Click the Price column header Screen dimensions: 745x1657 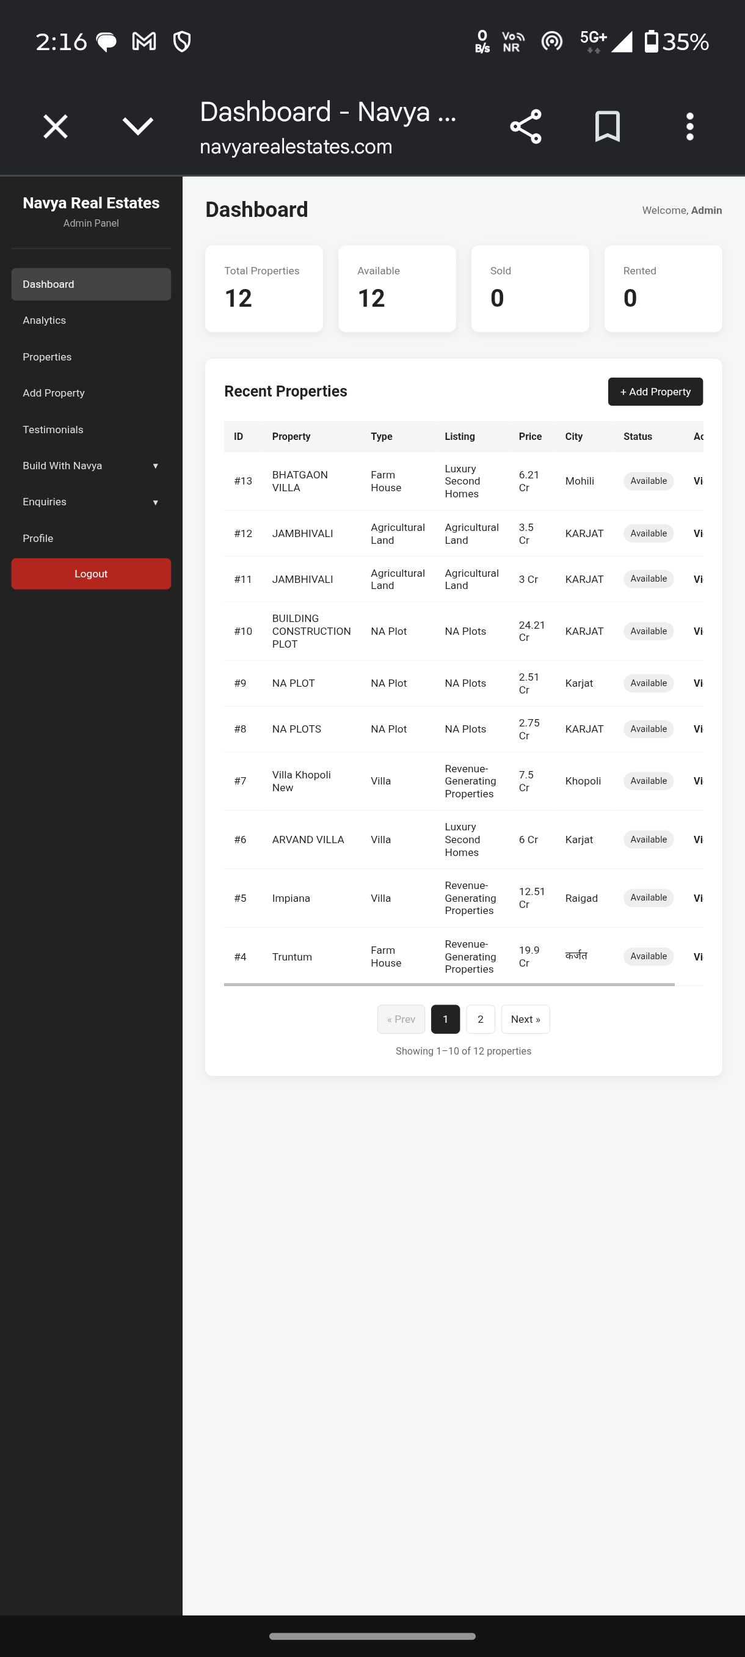(530, 437)
